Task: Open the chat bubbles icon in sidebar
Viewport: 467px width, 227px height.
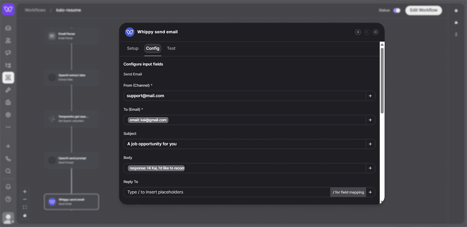Action: pyautogui.click(x=8, y=53)
